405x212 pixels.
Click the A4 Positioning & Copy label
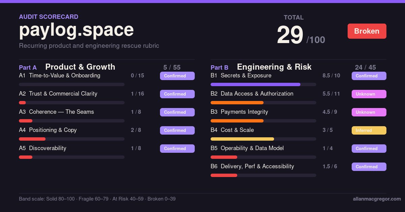[x=48, y=130]
